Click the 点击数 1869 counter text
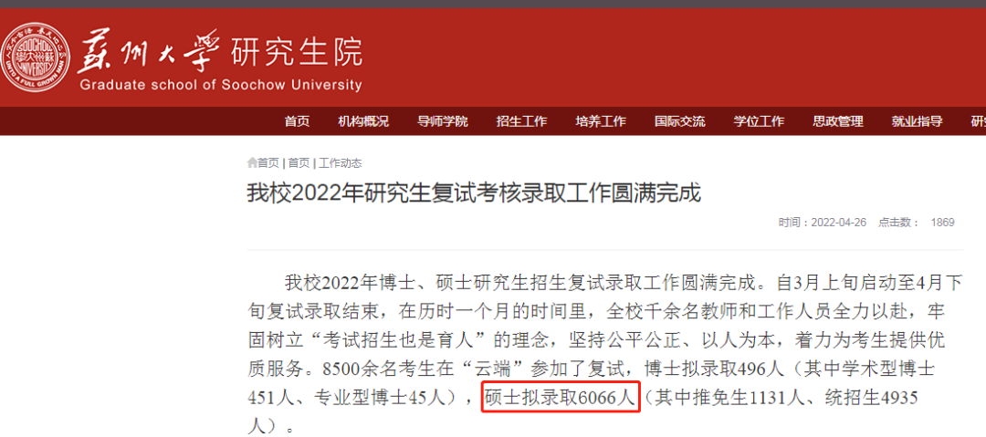The width and height of the screenshot is (986, 437). tap(917, 223)
